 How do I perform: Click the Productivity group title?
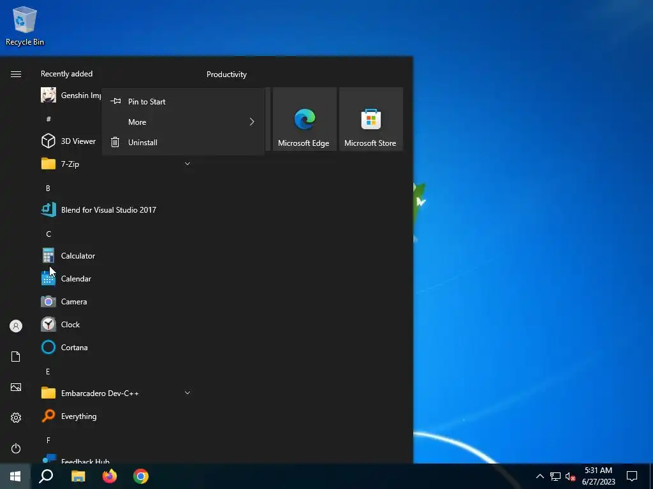pos(226,74)
